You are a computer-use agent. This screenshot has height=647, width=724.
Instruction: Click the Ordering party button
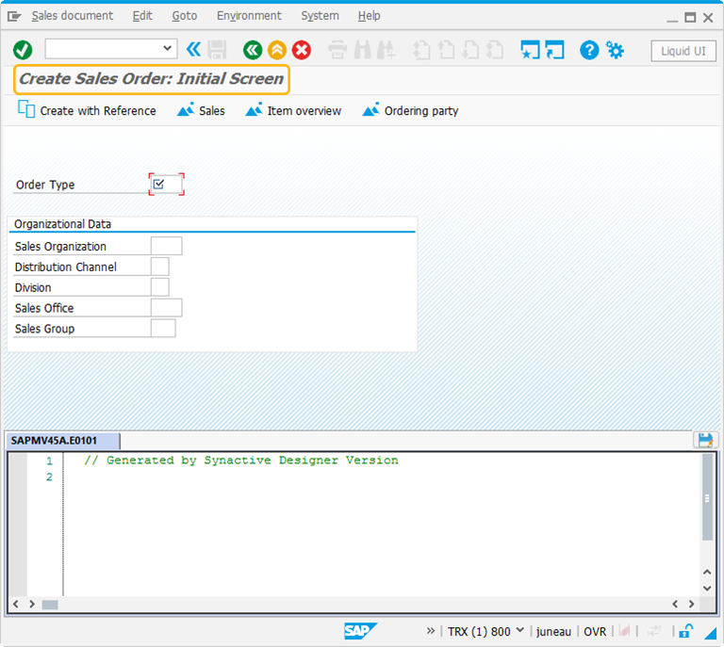pos(410,110)
